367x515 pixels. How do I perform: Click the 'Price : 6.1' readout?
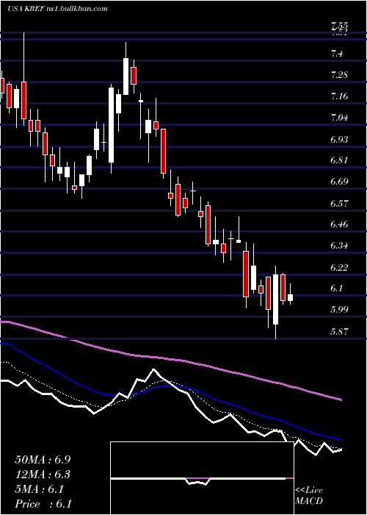click(43, 504)
